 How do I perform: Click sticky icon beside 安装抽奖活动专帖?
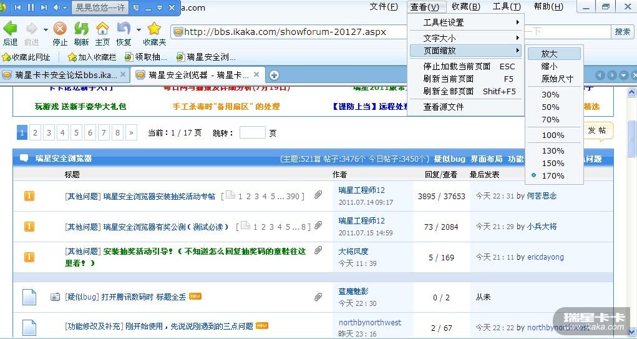pyautogui.click(x=29, y=196)
